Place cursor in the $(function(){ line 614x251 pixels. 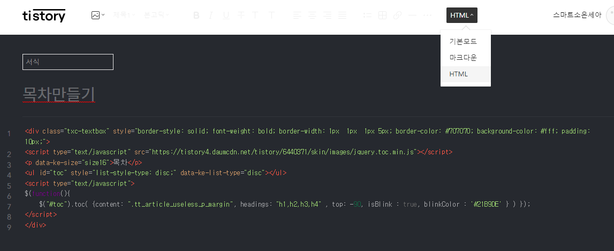[x=47, y=194]
